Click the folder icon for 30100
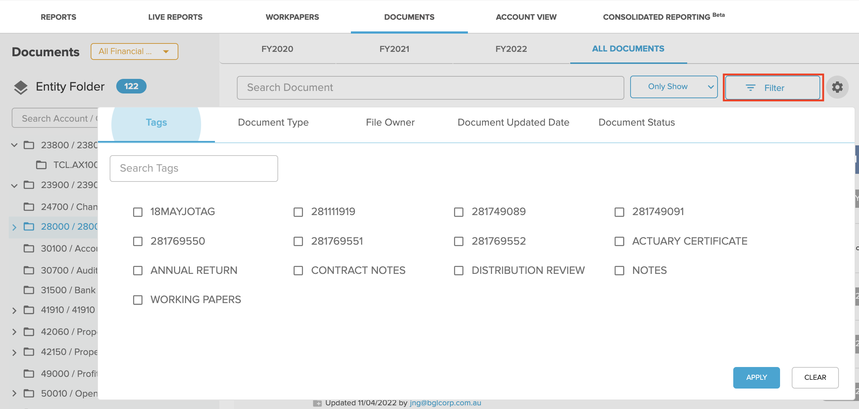This screenshot has height=409, width=859. pos(29,248)
